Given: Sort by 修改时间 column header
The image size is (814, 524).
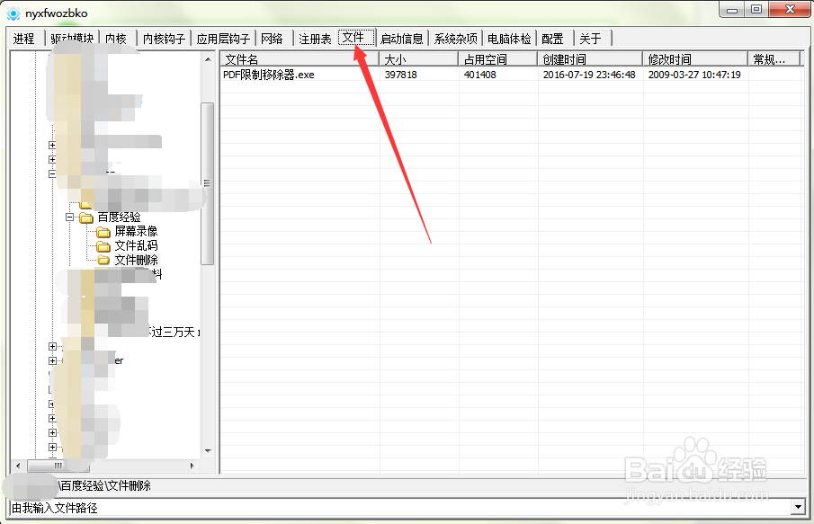Looking at the screenshot, I should pyautogui.click(x=695, y=59).
